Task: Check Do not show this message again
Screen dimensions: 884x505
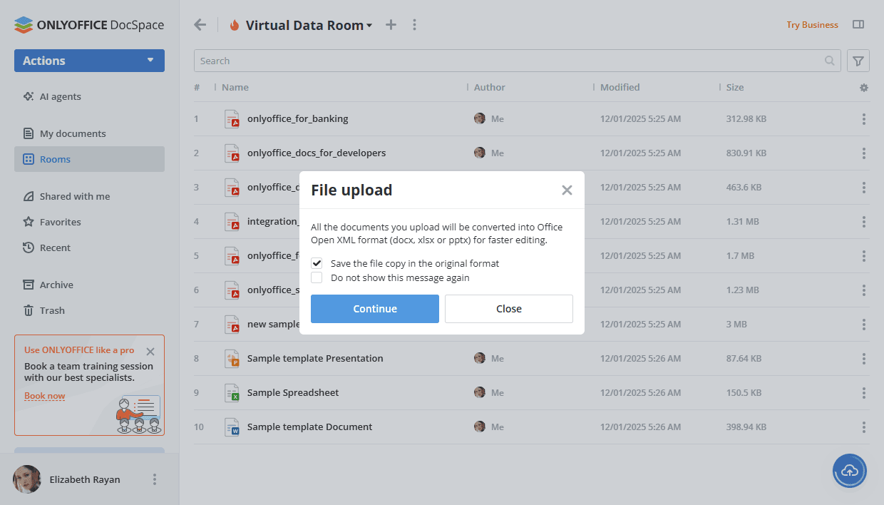Action: point(317,277)
